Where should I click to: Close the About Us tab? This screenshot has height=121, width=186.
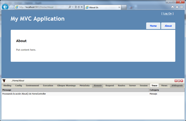coord(119,7)
